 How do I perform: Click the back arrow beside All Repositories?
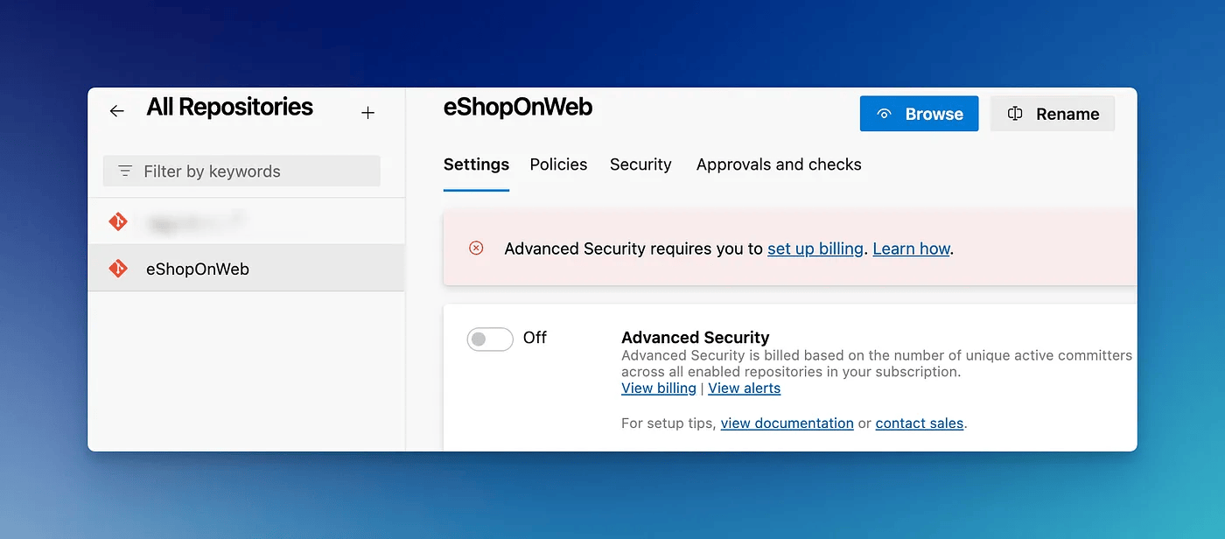coord(116,111)
